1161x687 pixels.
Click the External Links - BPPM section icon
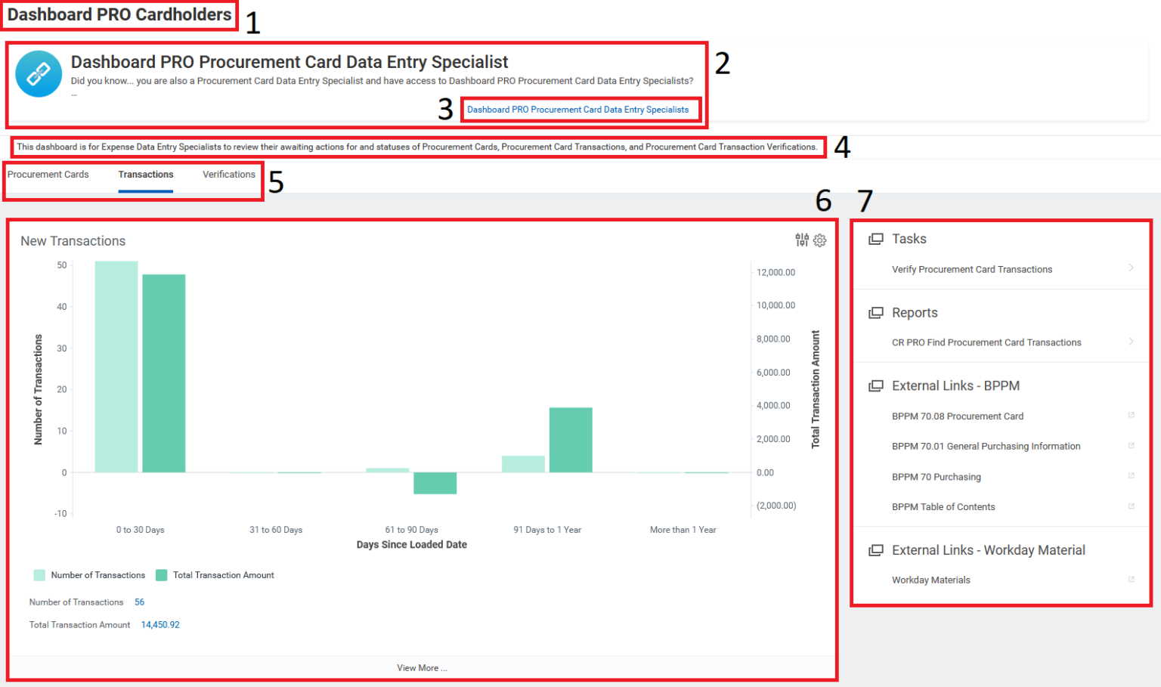coord(876,385)
